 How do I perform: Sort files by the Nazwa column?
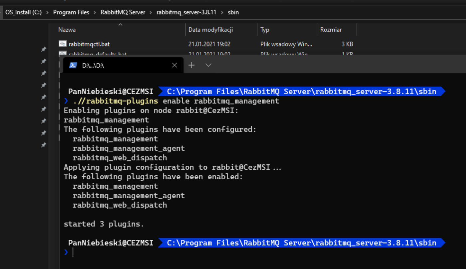(x=67, y=30)
